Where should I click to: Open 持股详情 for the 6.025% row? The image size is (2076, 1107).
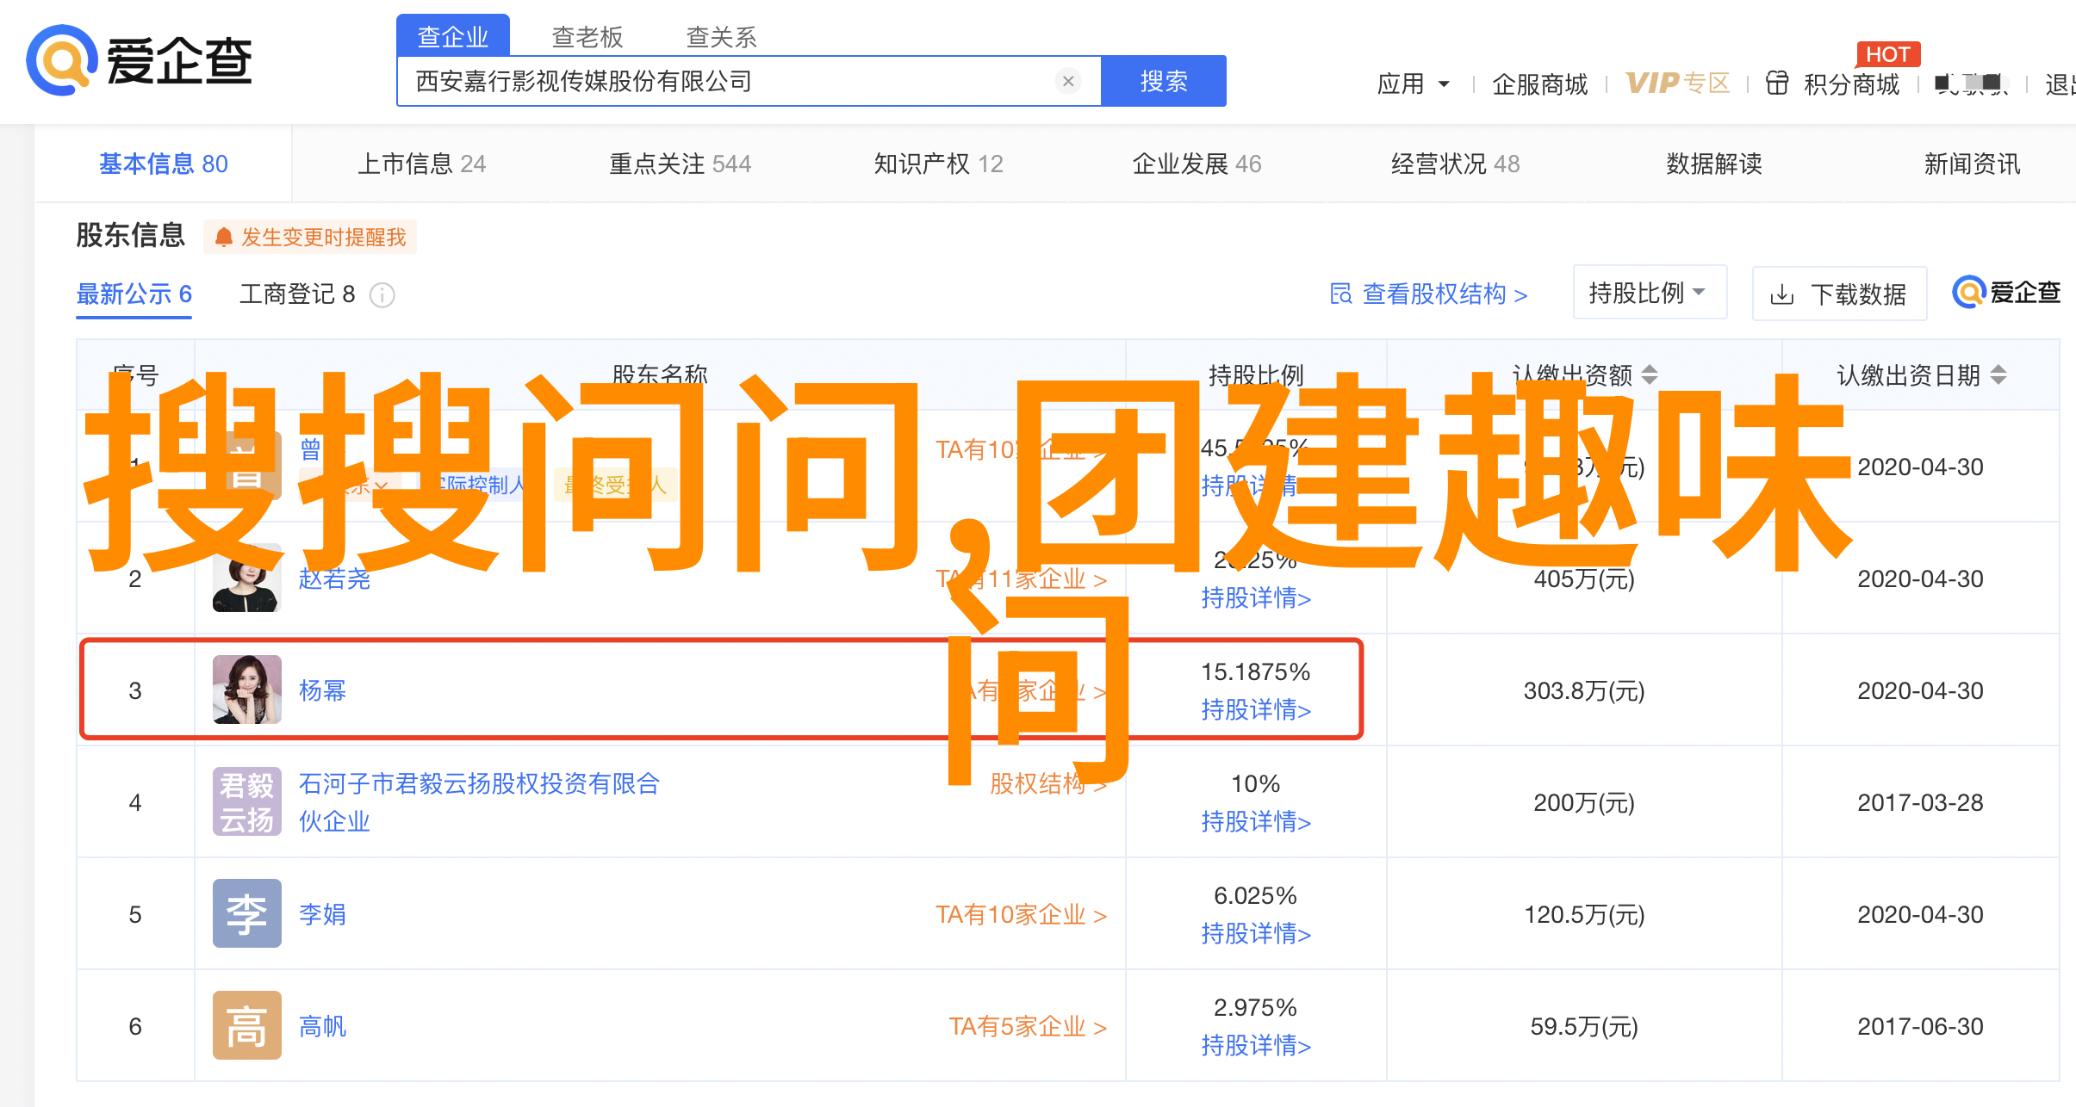(1256, 934)
